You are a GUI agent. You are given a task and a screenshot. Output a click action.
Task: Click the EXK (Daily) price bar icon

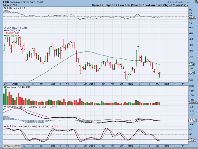coord(5,28)
